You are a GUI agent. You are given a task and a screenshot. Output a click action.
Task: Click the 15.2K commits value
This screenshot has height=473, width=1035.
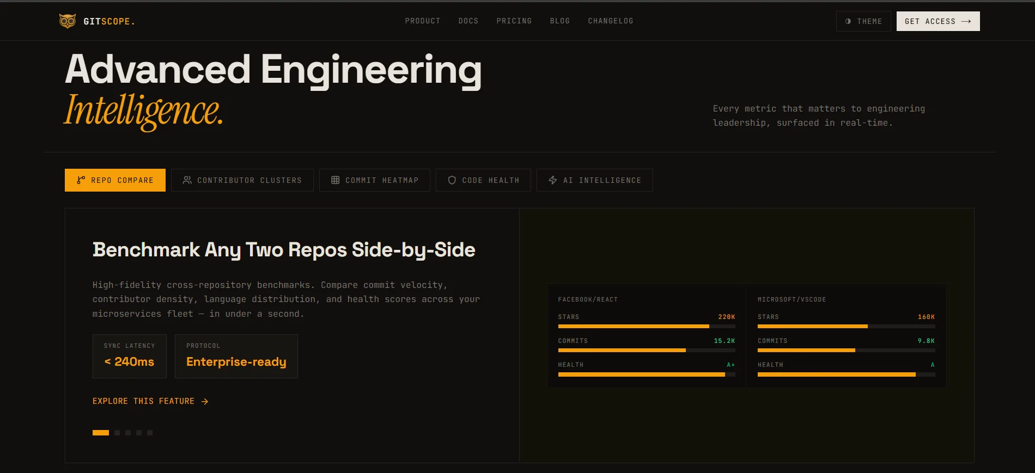click(724, 341)
